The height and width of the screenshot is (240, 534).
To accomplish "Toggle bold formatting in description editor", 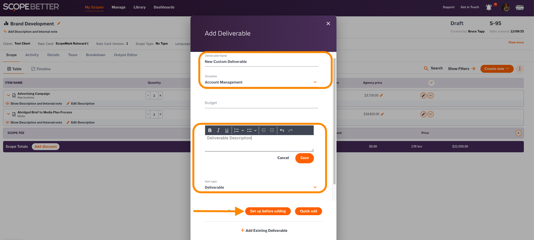I will click(210, 130).
